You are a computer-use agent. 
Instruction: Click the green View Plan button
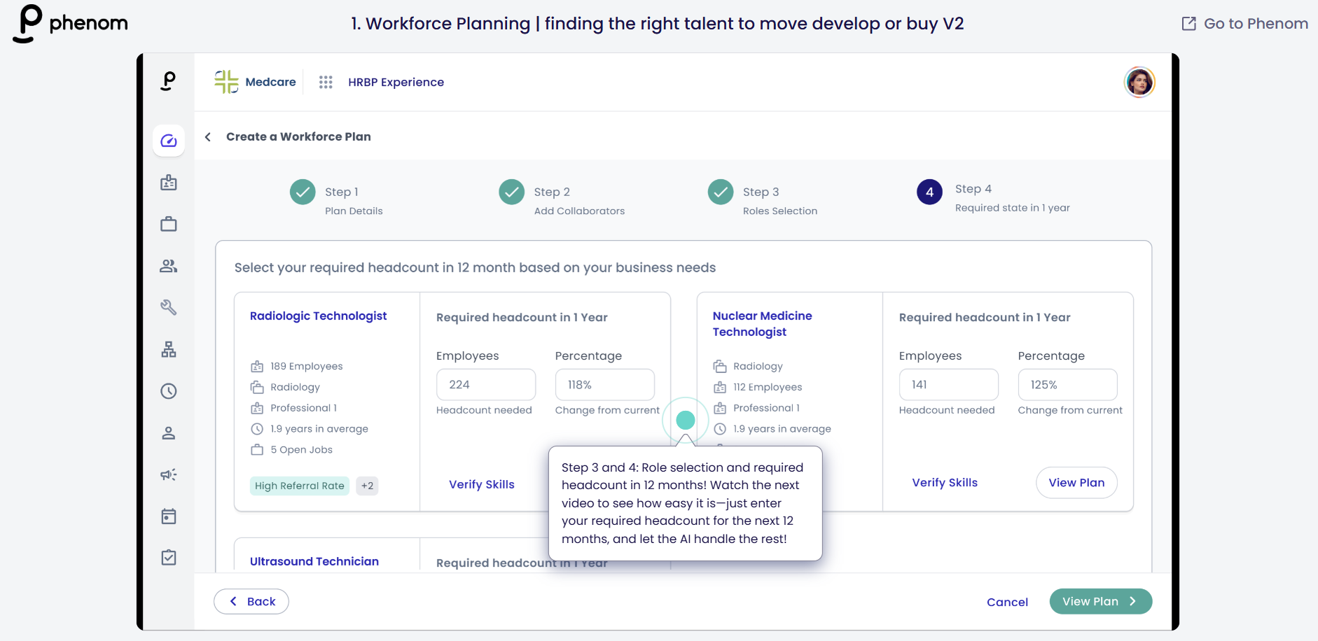point(1101,601)
